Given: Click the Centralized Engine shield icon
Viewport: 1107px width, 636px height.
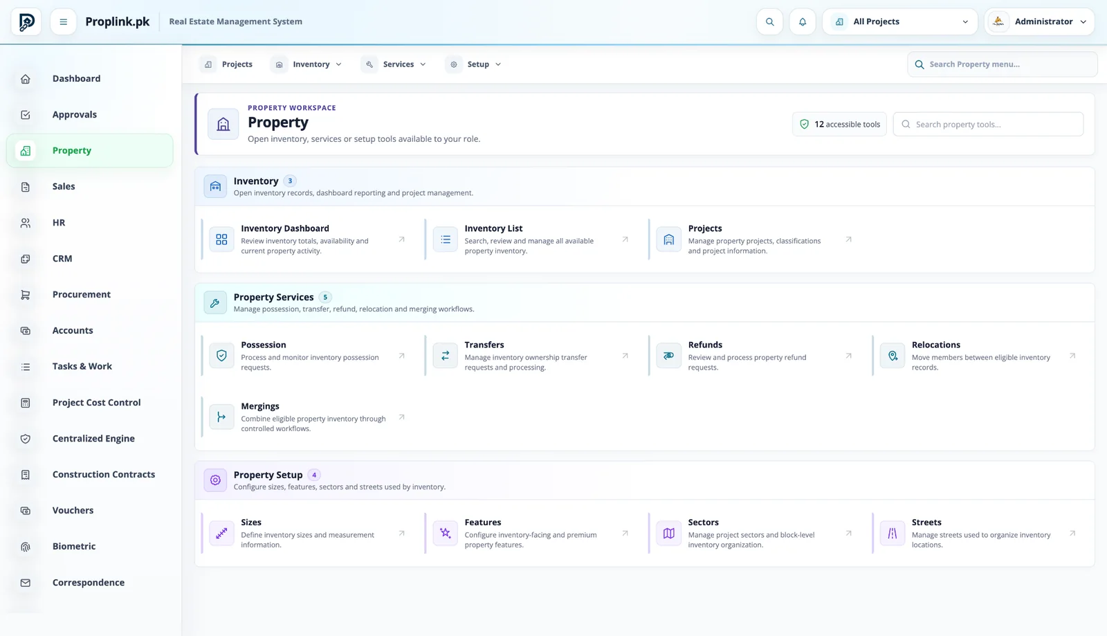Looking at the screenshot, I should (26, 439).
